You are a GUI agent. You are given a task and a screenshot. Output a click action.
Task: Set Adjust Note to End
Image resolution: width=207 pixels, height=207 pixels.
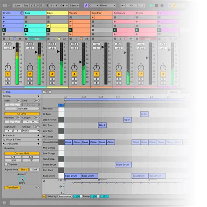pos(34,169)
